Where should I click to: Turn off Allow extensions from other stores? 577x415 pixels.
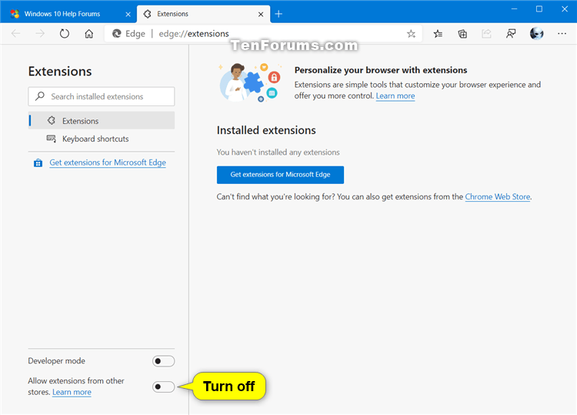click(x=163, y=387)
